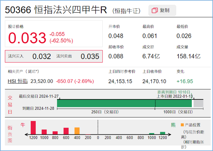Screen dimensions: 213x151
Task: Click the grey remaining segment of progress bar
Action: [x=198, y=103]
